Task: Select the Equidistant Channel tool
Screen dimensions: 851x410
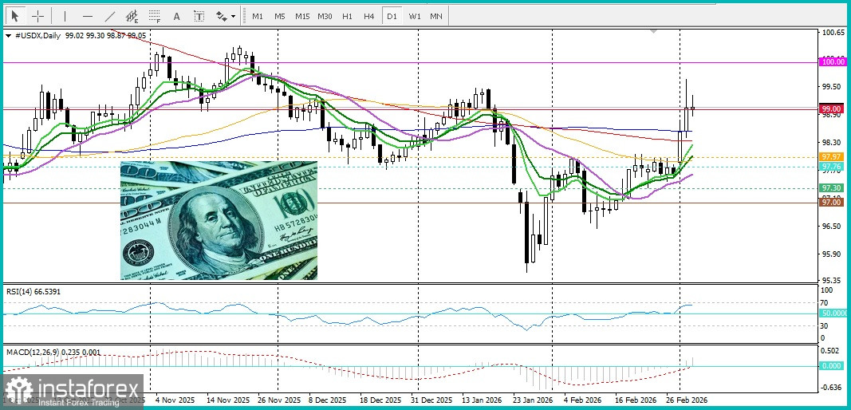Action: [x=132, y=16]
